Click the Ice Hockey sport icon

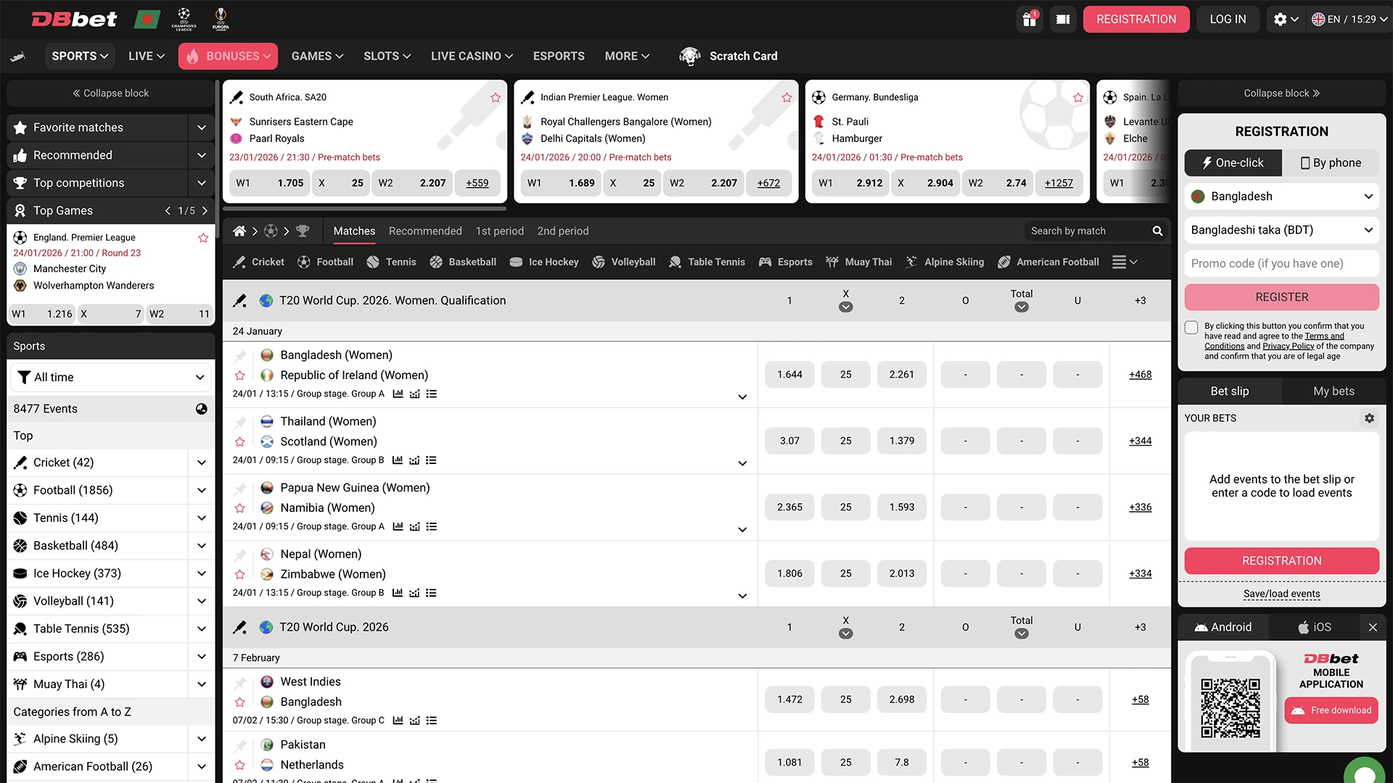(x=515, y=262)
